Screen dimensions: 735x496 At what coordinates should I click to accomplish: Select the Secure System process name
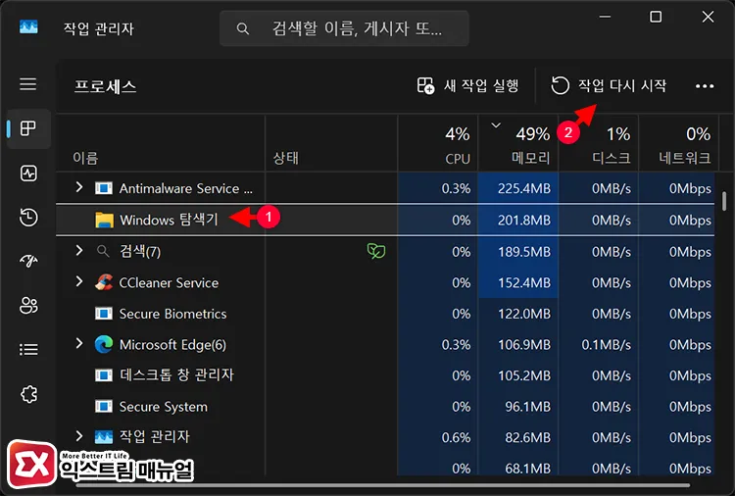(x=163, y=407)
